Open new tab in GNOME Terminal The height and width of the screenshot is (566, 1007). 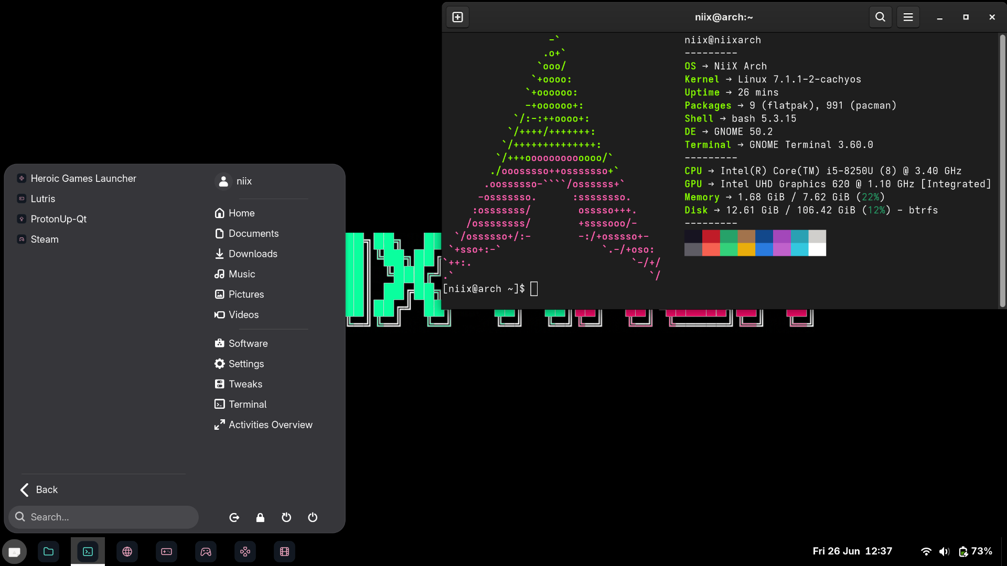coord(457,17)
